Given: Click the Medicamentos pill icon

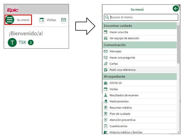Looking at the screenshot, I should [106, 101].
